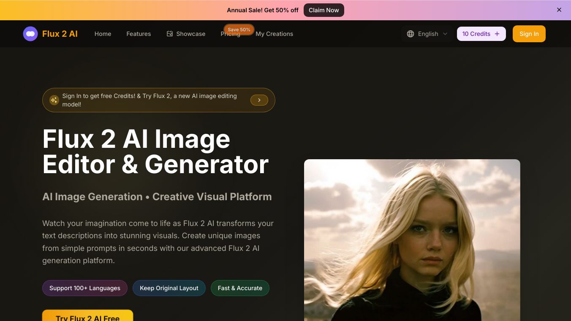
Task: Click the Try Flux 2 AI Free button
Action: point(88,316)
